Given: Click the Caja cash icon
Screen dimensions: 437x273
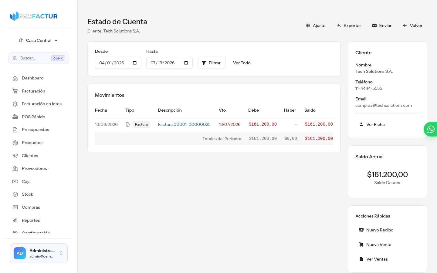Looking at the screenshot, I should (x=15, y=181).
